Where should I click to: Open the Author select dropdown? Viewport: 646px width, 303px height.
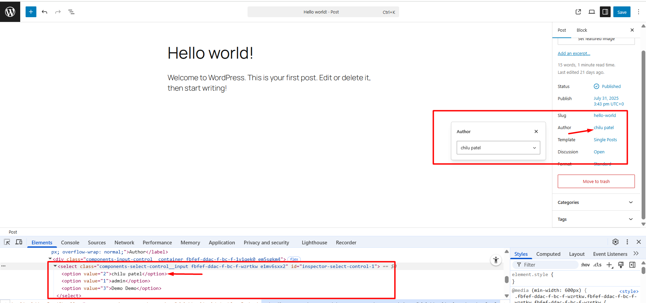pyautogui.click(x=498, y=148)
